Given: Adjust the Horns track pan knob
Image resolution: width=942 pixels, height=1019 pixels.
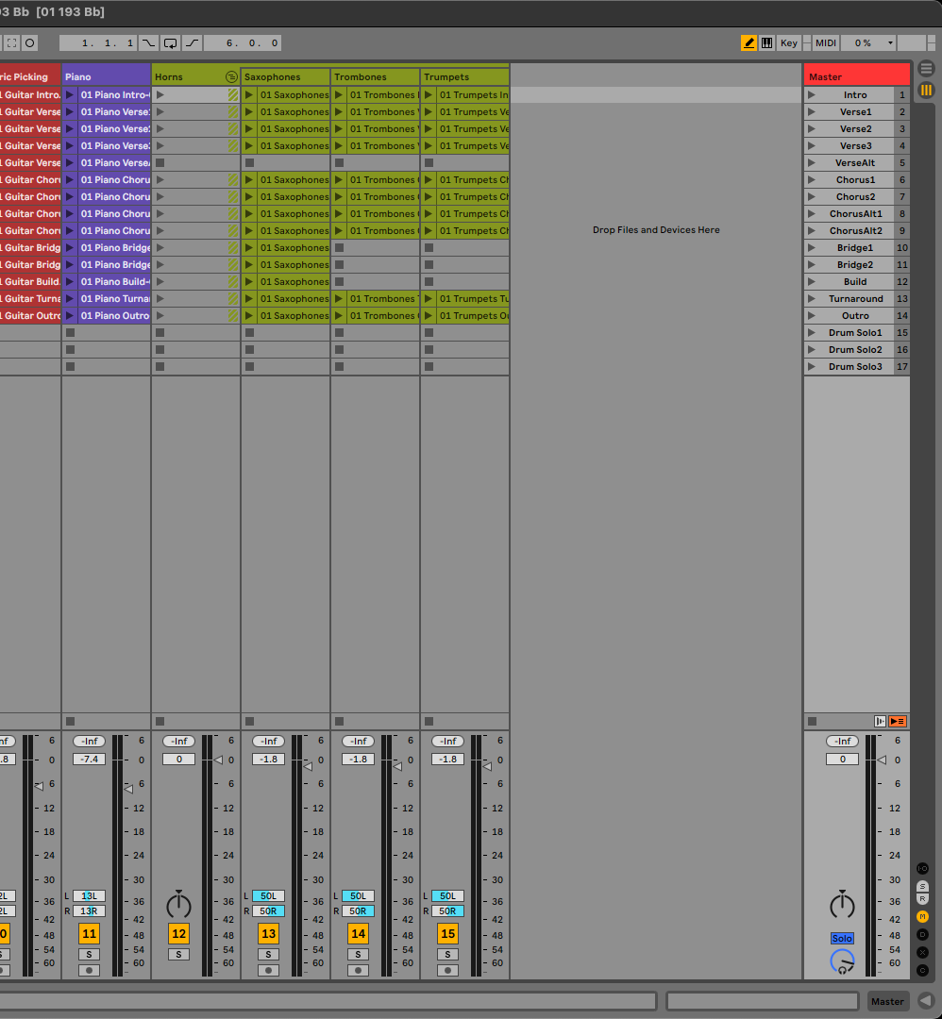Looking at the screenshot, I should pyautogui.click(x=178, y=905).
